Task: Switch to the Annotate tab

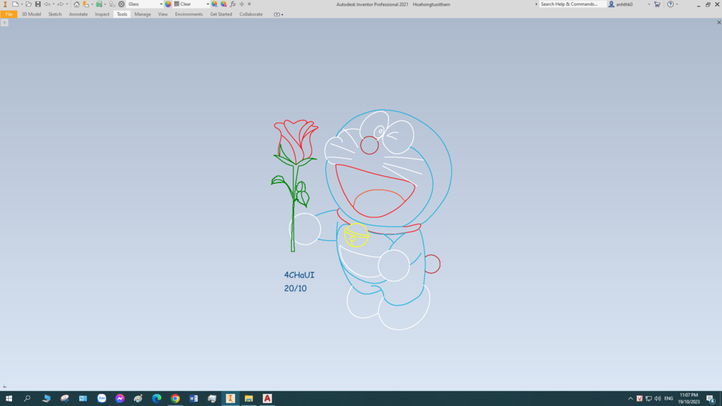Action: [78, 14]
